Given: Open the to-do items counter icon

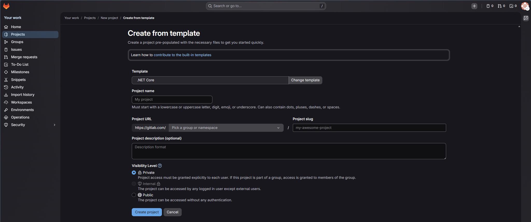Looking at the screenshot, I should 513,6.
